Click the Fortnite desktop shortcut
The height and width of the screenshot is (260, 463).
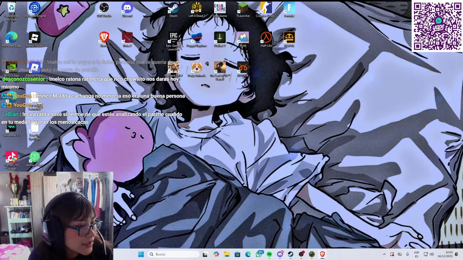click(289, 10)
